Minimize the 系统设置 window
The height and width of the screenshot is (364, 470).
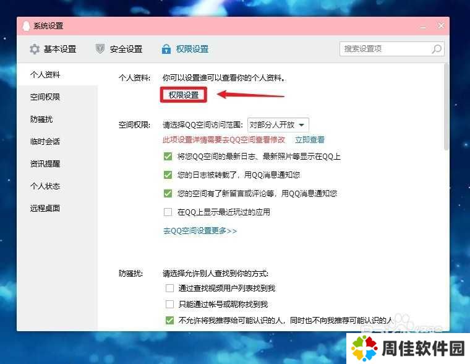(423, 27)
